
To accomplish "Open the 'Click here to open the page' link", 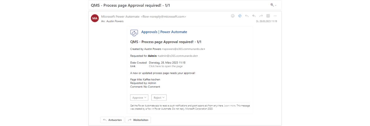I will (x=166, y=66).
